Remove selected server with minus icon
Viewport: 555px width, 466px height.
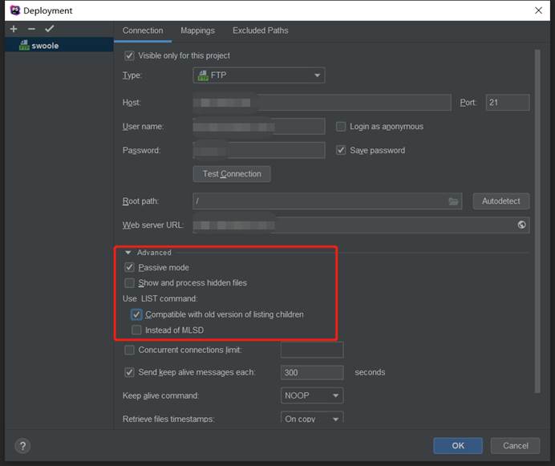coord(31,29)
